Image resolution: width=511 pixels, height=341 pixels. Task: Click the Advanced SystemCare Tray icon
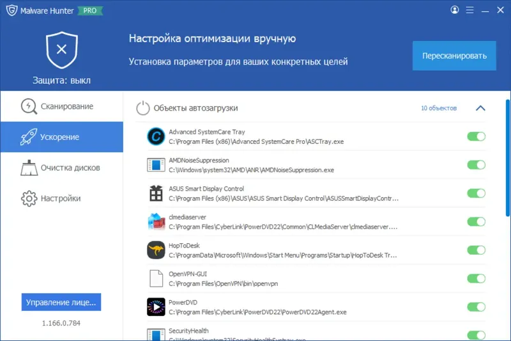pyautogui.click(x=156, y=136)
